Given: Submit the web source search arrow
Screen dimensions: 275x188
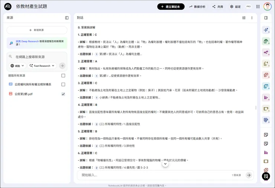Looking at the screenshot, I should [62, 66].
